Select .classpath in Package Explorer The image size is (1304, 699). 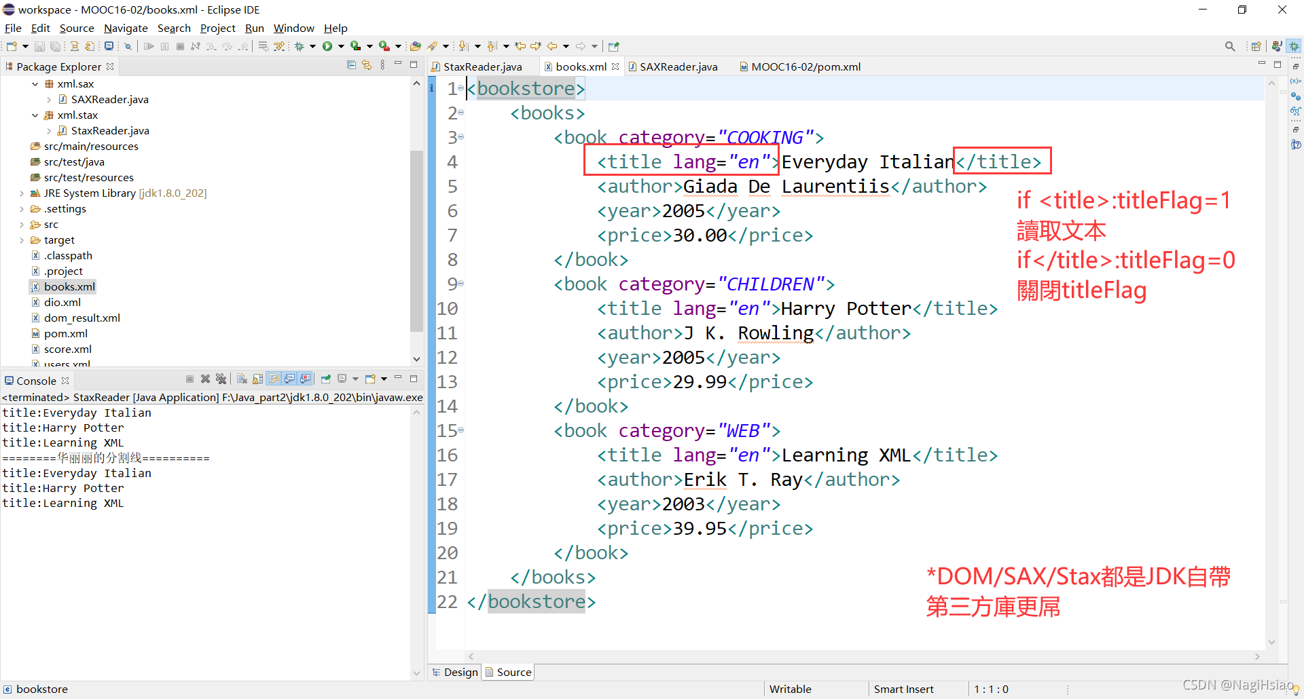point(68,256)
